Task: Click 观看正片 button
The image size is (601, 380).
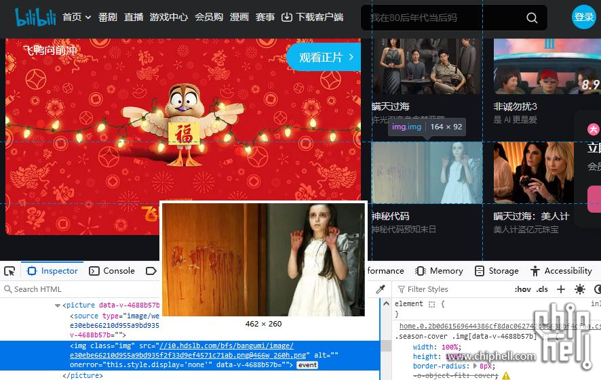Action: (325, 57)
